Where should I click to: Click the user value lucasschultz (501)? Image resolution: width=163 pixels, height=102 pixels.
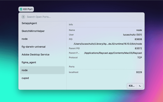pyautogui.click(x=132, y=35)
